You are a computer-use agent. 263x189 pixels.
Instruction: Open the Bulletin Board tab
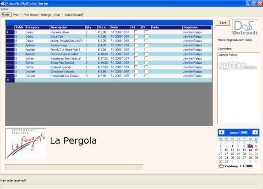click(73, 15)
